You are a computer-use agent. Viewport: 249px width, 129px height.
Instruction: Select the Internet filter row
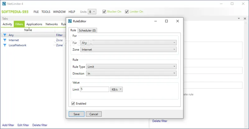coord(33,40)
